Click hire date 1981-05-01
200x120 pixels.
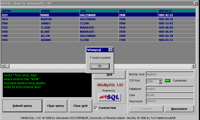(x=177, y=32)
